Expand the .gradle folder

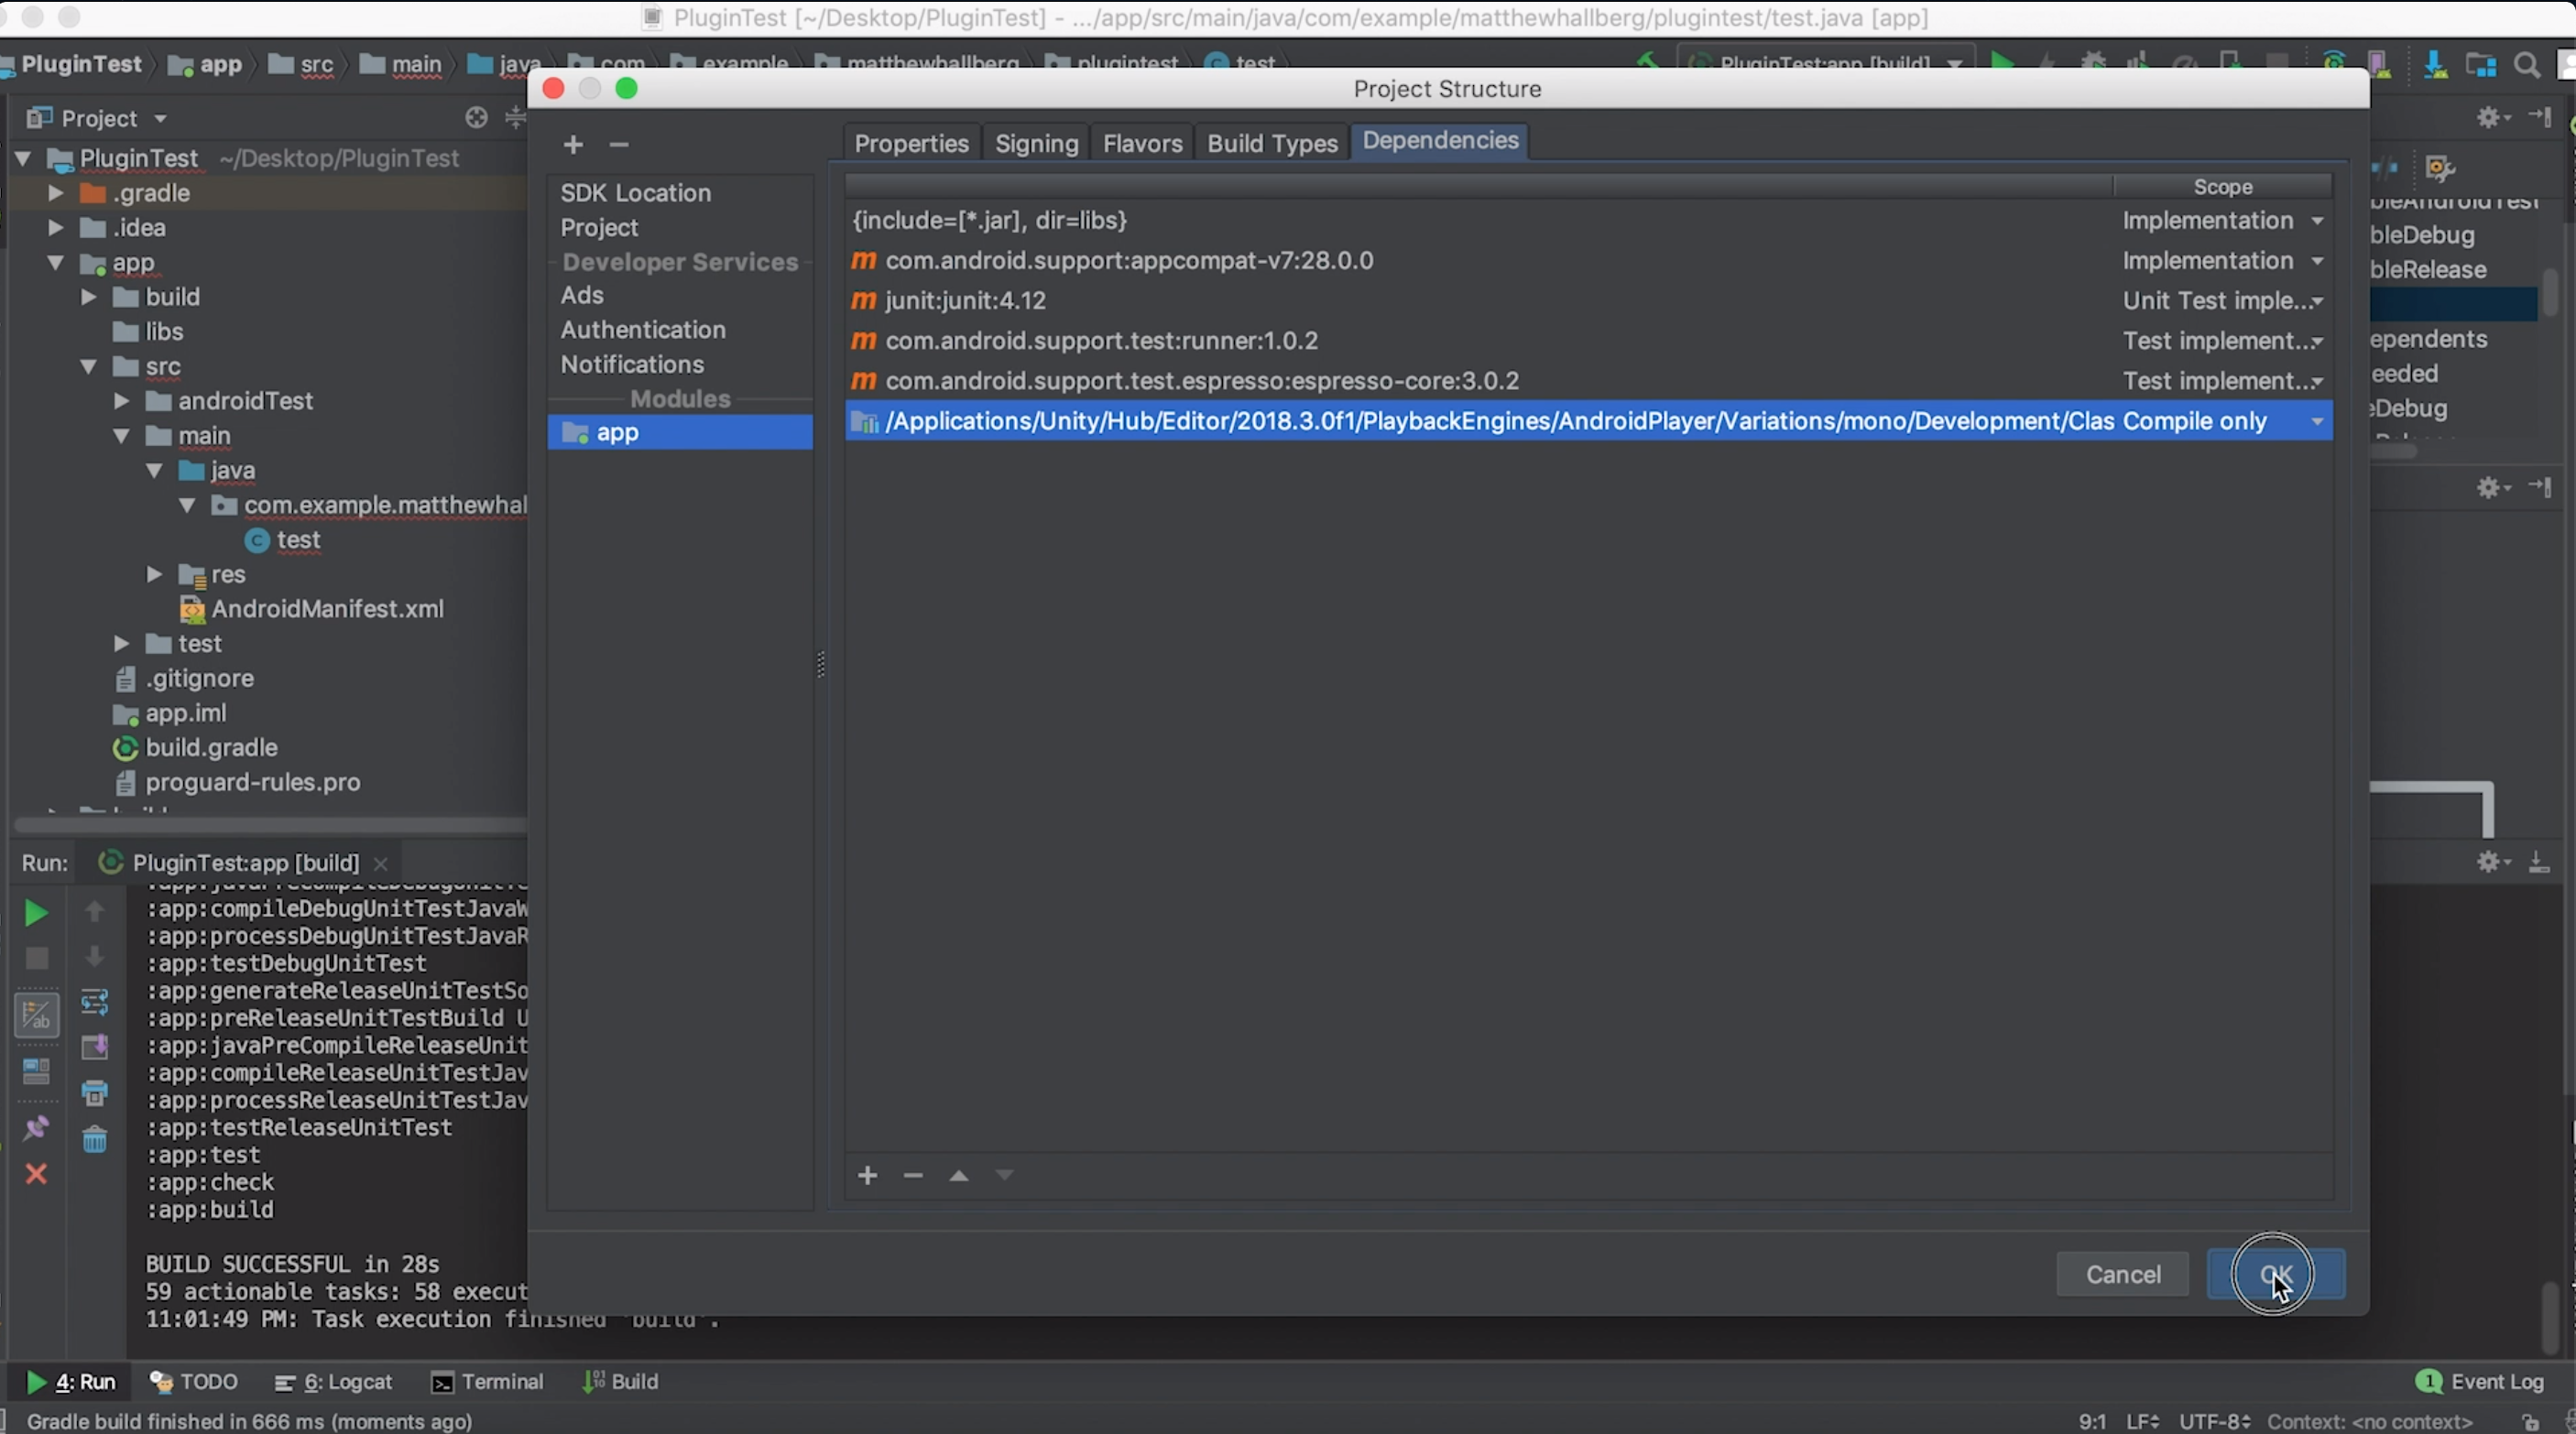[55, 193]
